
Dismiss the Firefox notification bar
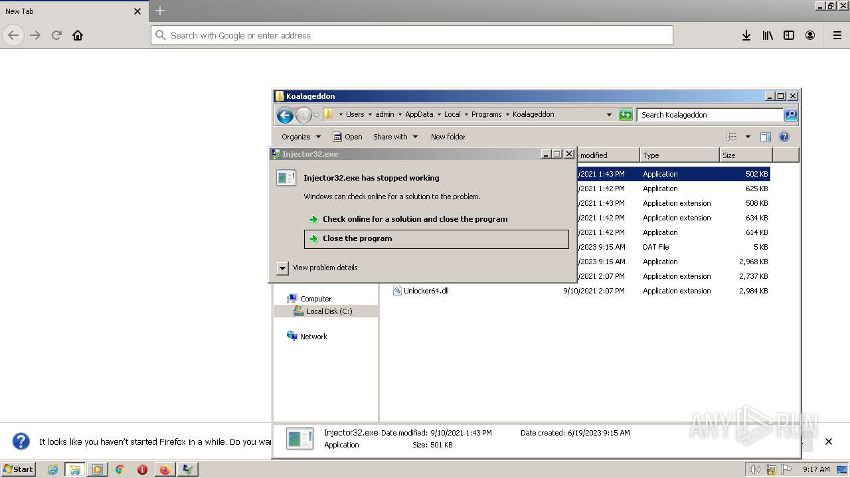[828, 441]
